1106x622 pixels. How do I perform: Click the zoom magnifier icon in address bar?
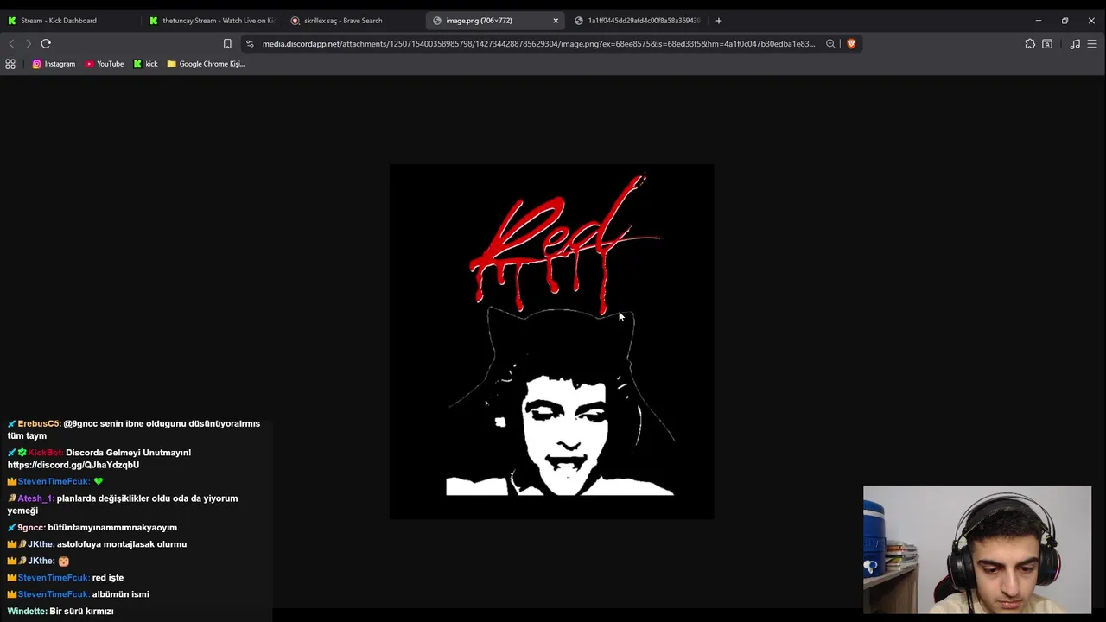(830, 44)
